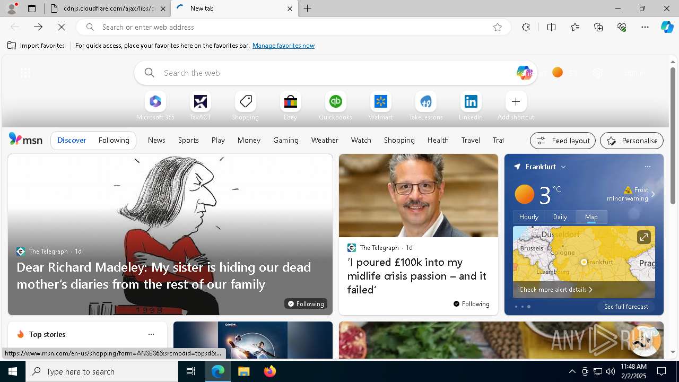Show hidden system tray icons

[x=572, y=371]
